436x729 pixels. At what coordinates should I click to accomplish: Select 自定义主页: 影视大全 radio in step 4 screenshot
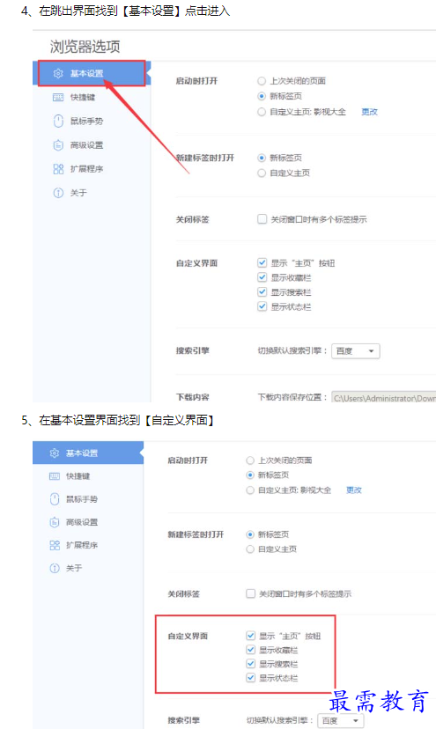click(x=262, y=112)
